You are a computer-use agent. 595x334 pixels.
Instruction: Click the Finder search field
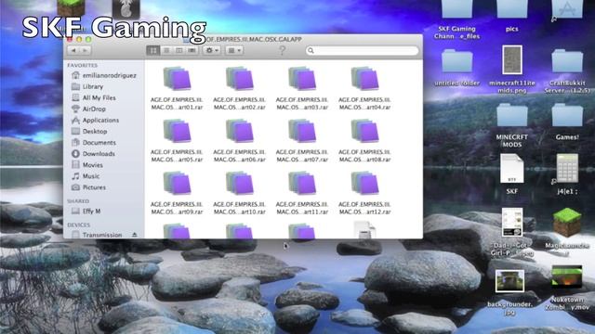tap(362, 50)
